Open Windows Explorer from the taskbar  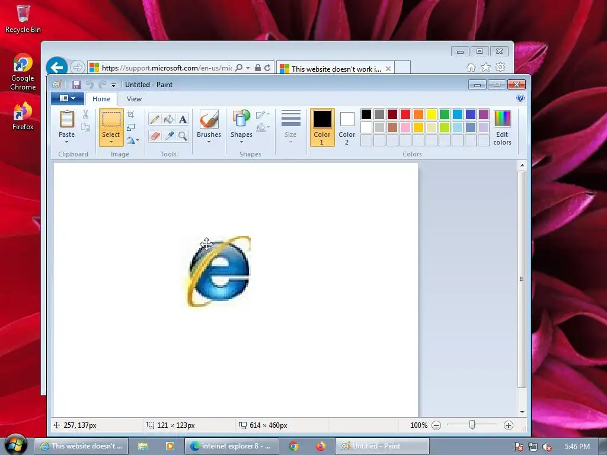[x=143, y=446]
